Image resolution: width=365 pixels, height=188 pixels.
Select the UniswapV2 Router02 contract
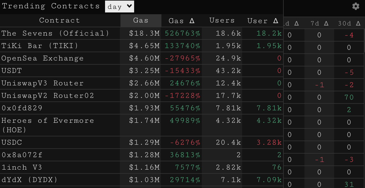(48, 95)
